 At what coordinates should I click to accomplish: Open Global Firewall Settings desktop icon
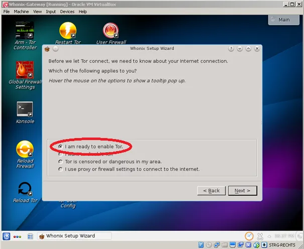[25, 75]
